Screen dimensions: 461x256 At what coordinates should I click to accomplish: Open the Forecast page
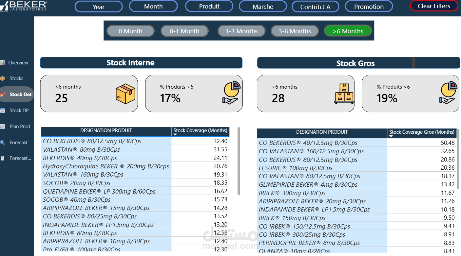pos(19,143)
